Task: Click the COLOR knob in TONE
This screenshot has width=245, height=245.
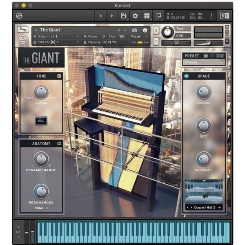Action: (41, 92)
